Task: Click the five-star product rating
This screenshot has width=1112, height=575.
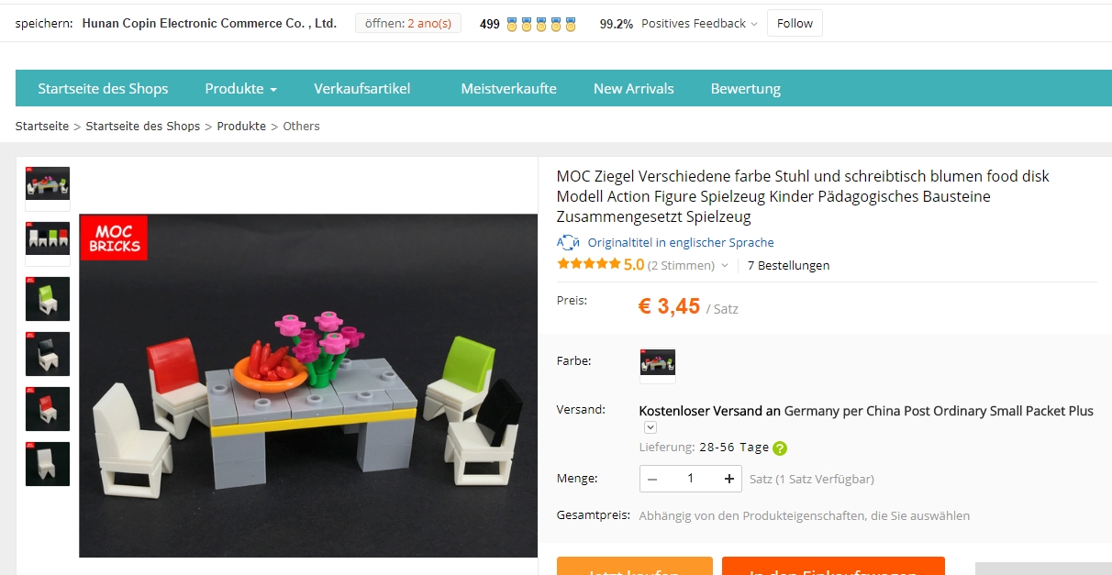Action: [588, 264]
